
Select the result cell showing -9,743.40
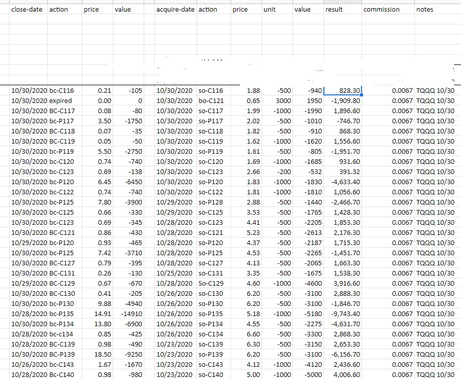[343, 314]
